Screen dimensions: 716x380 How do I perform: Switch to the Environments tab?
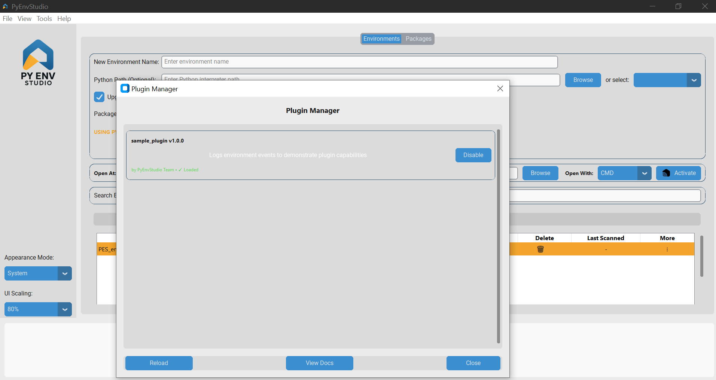coord(381,39)
